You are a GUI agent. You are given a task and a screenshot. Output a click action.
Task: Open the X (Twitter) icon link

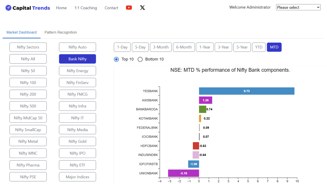pyautogui.click(x=143, y=8)
